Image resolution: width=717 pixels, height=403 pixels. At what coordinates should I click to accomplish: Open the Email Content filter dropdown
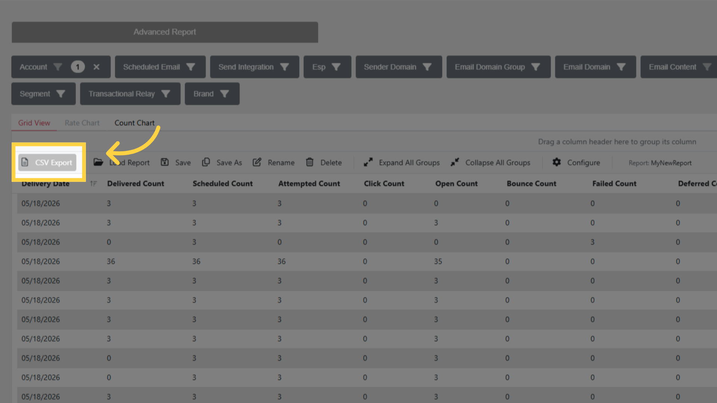679,67
